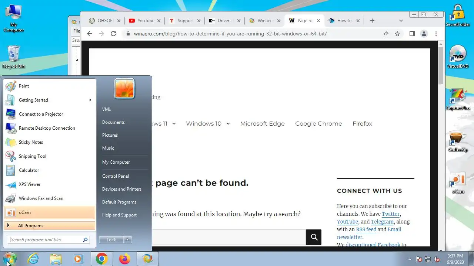Open Chrome tab search dropdown
The width and height of the screenshot is (474, 266).
click(x=401, y=21)
